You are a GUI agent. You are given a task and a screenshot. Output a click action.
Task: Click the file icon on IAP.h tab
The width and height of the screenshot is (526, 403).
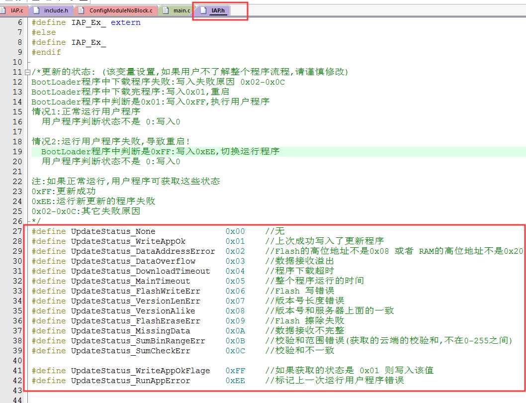[203, 10]
